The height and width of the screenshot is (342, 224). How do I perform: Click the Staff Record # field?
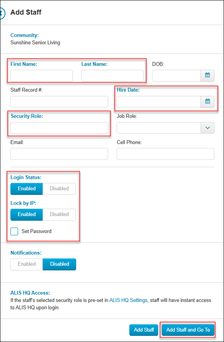coord(59,102)
